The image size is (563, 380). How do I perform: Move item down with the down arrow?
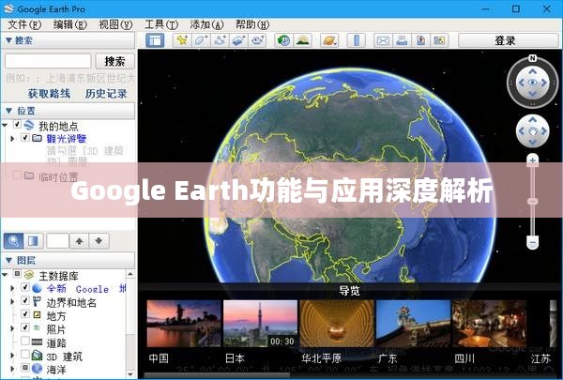pos(99,240)
